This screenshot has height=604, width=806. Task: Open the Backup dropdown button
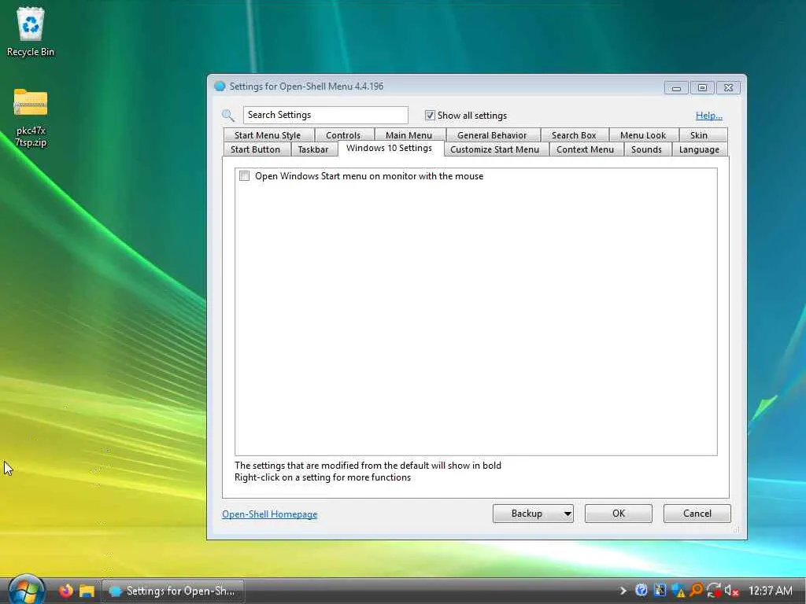click(x=533, y=514)
